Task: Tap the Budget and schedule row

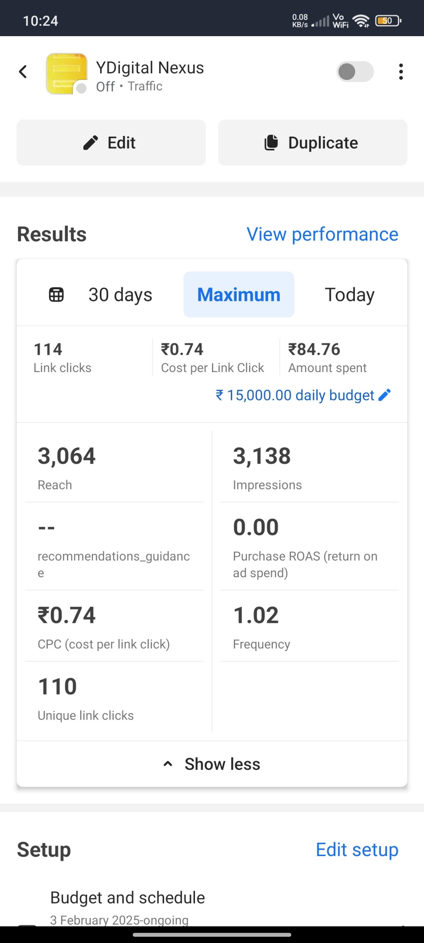Action: (127, 898)
